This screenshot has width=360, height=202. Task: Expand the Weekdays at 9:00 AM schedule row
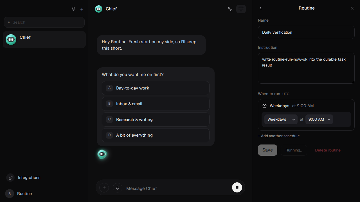(306, 106)
